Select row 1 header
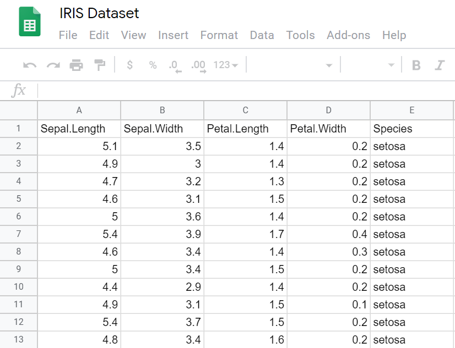Viewport: 455px width, 348px height. coord(19,129)
